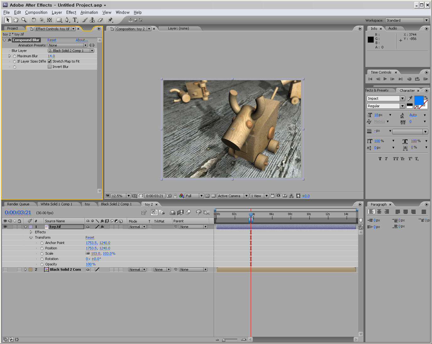Toggle the Draft 3D timeline button

[x=162, y=212]
